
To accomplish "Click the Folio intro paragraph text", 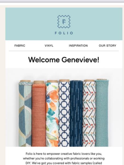I will click(x=64, y=158).
